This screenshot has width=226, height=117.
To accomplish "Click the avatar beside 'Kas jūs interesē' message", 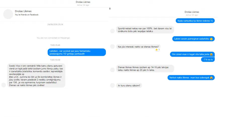I will (112, 47).
